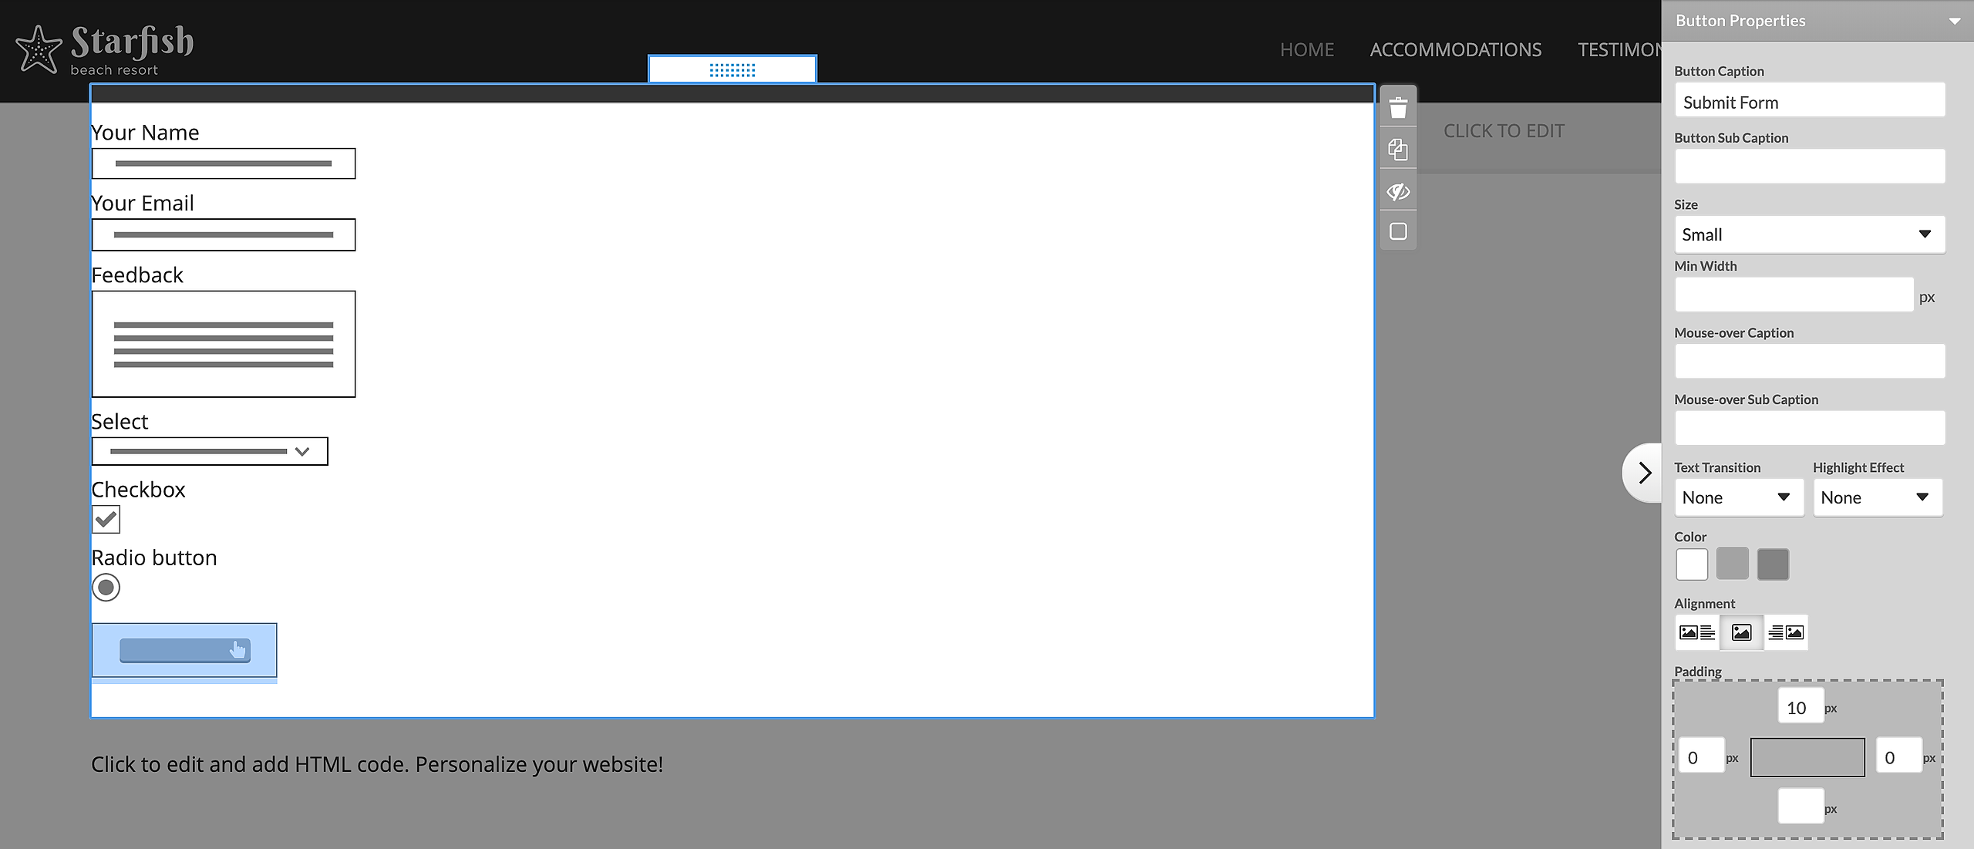This screenshot has height=849, width=1974.
Task: Open the Size dropdown showing Small
Action: pyautogui.click(x=1809, y=234)
